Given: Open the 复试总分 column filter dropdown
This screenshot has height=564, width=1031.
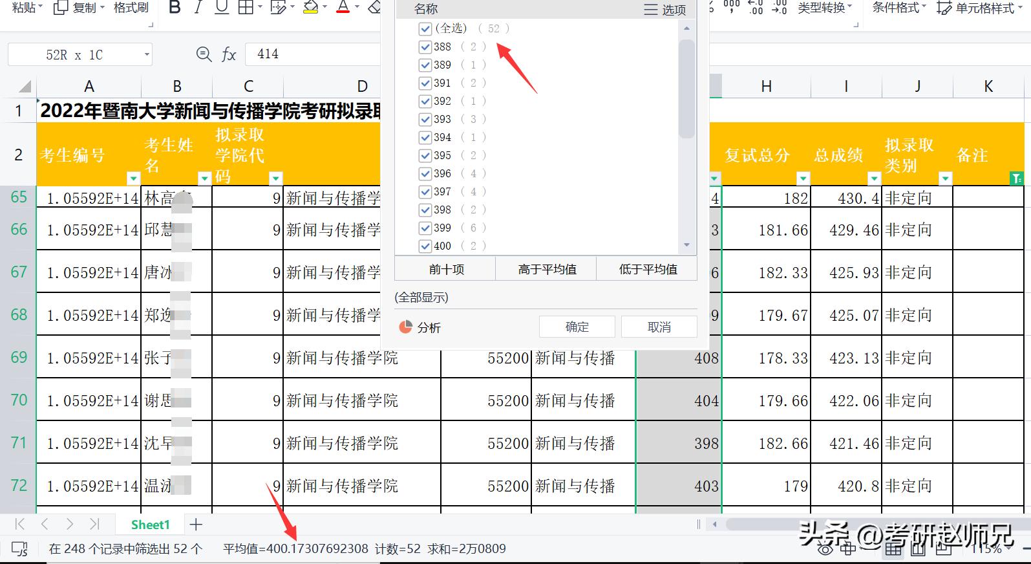Looking at the screenshot, I should click(803, 178).
